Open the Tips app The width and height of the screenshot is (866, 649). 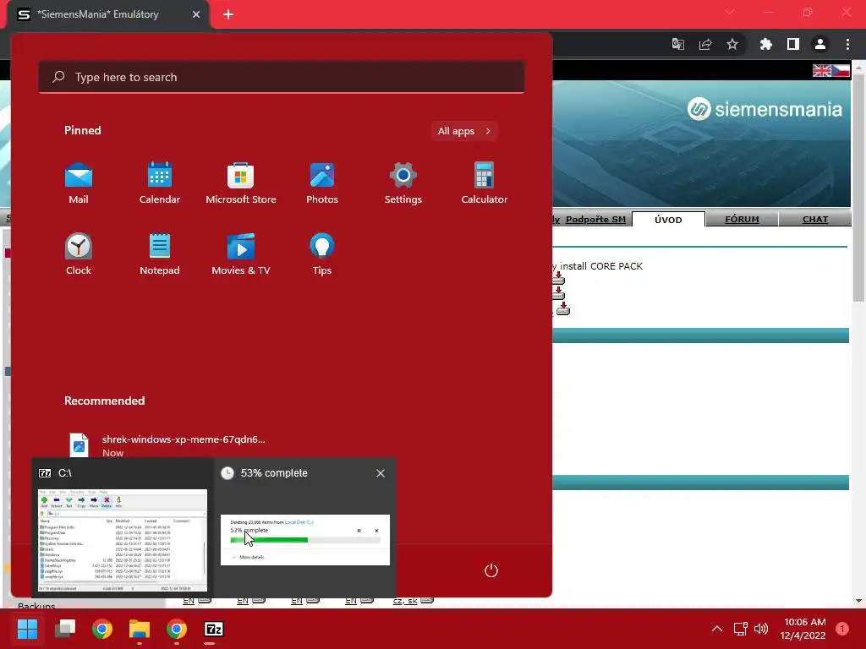point(322,254)
